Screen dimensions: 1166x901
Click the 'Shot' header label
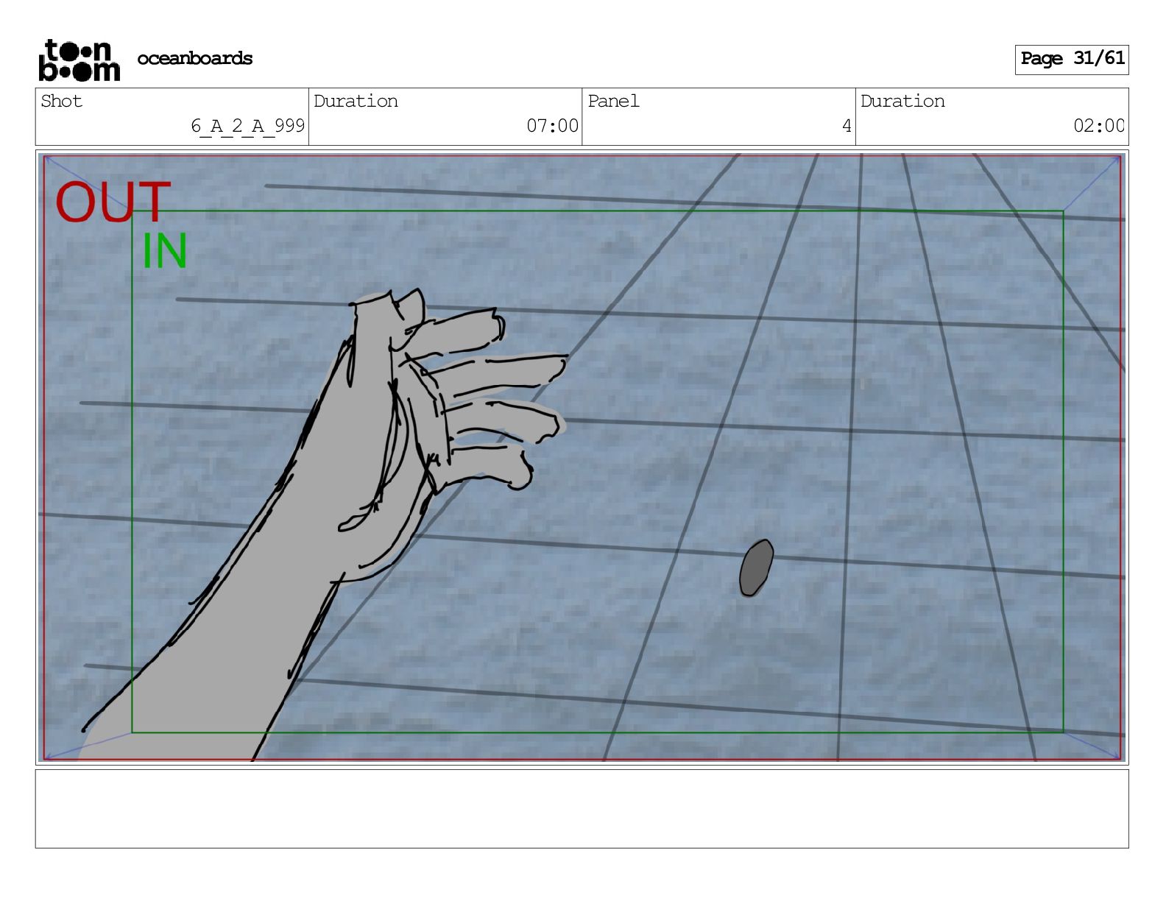point(62,101)
